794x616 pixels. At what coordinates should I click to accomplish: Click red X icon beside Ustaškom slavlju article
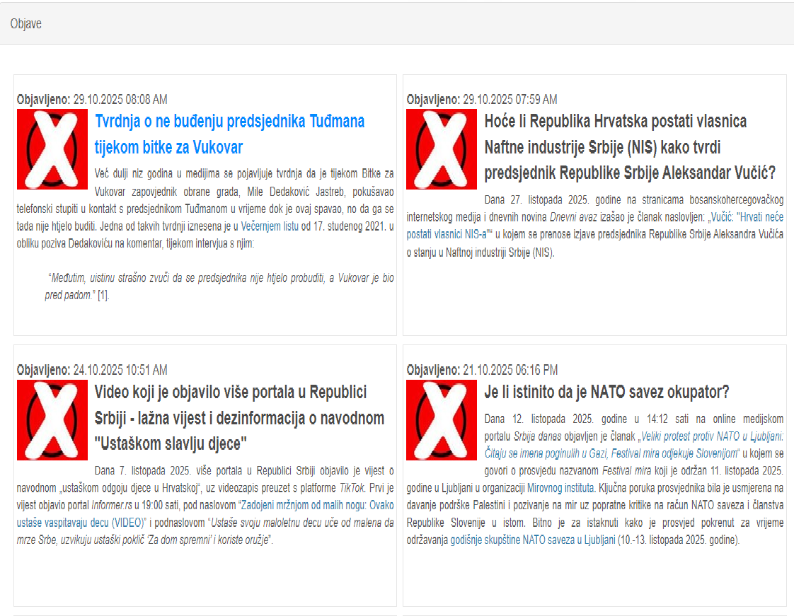click(x=52, y=420)
